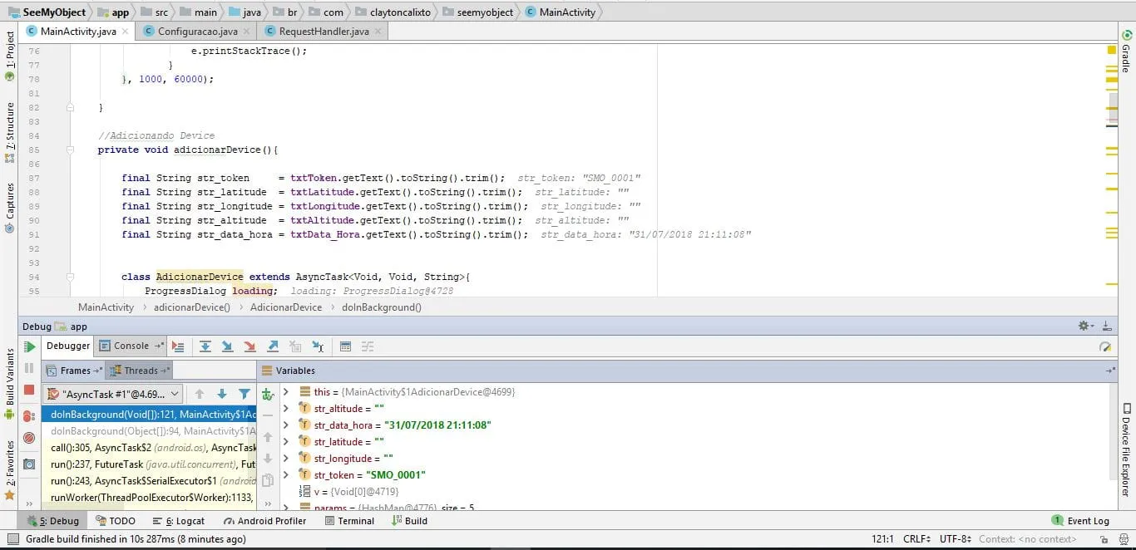
Task: Click the Evaluate Expression calculator icon
Action: coord(346,346)
